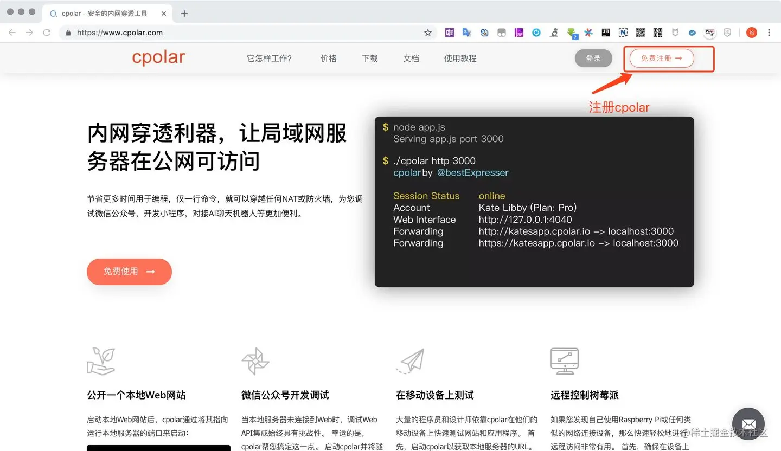Click the 在移动设备上测试 heading
Viewport: 781px width, 451px height.
point(435,395)
